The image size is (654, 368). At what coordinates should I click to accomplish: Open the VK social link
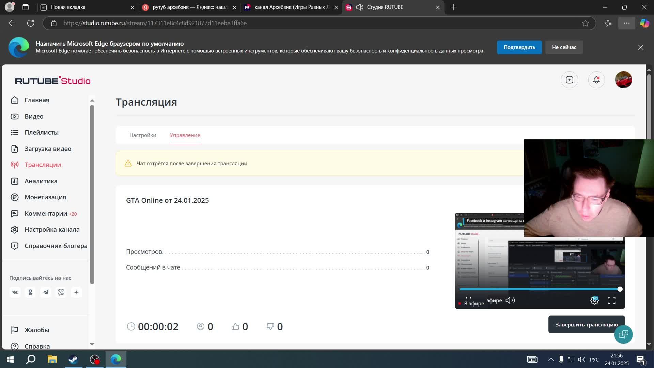point(15,292)
